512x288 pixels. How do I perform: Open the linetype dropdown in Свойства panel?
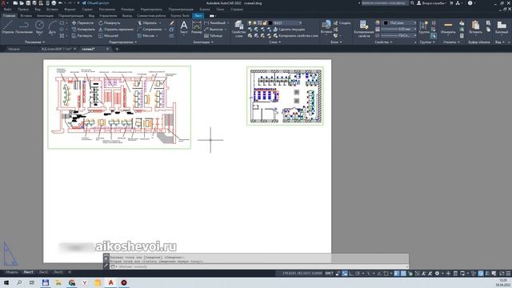coord(399,35)
